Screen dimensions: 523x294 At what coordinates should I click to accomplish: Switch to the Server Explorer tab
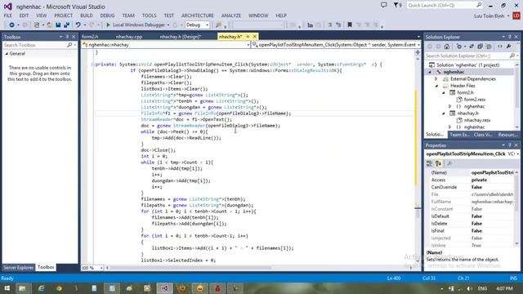[x=18, y=267]
